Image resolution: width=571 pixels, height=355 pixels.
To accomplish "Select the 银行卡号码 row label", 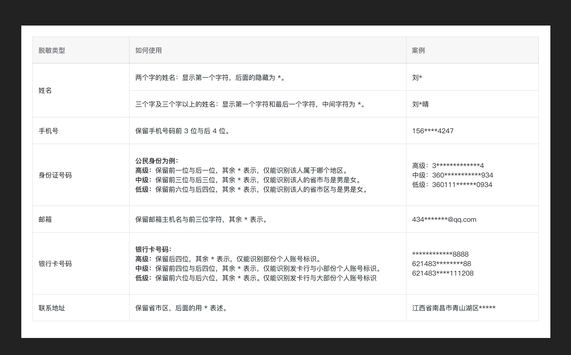I will click(55, 264).
